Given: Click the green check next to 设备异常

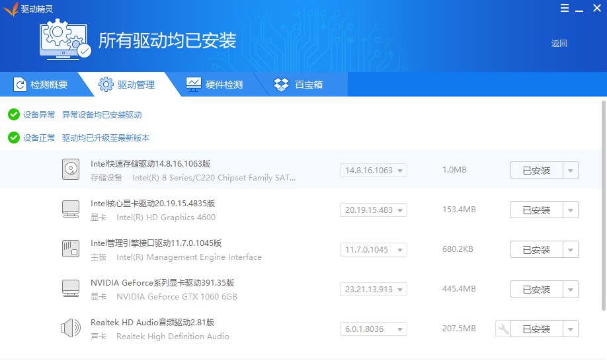Looking at the screenshot, I should pyautogui.click(x=13, y=114).
